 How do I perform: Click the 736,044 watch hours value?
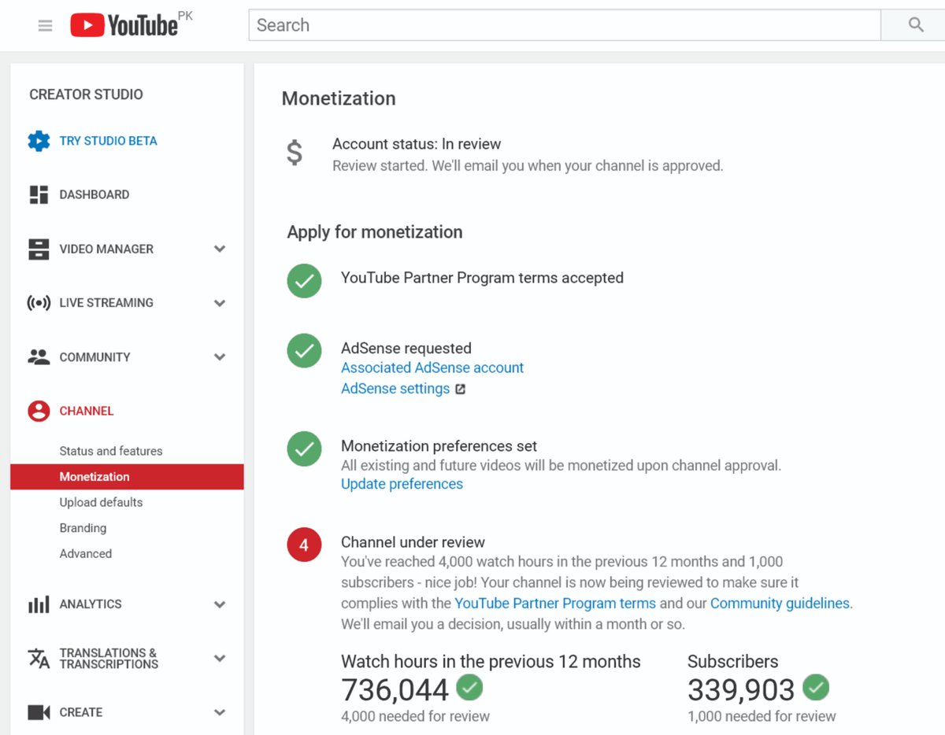pyautogui.click(x=395, y=690)
